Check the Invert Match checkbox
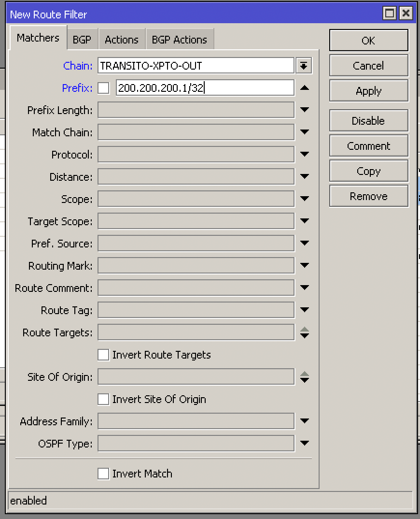Viewport: 420px width, 519px height. tap(103, 474)
